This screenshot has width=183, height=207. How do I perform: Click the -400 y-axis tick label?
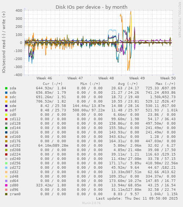tap(18, 75)
